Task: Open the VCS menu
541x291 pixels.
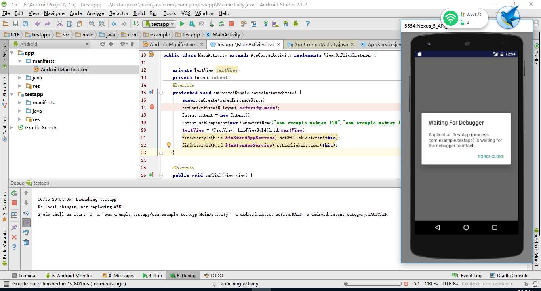Action: click(x=186, y=13)
